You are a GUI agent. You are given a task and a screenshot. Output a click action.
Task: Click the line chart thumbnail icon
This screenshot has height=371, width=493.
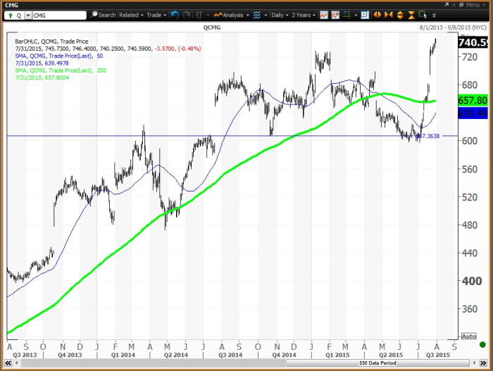324,15
